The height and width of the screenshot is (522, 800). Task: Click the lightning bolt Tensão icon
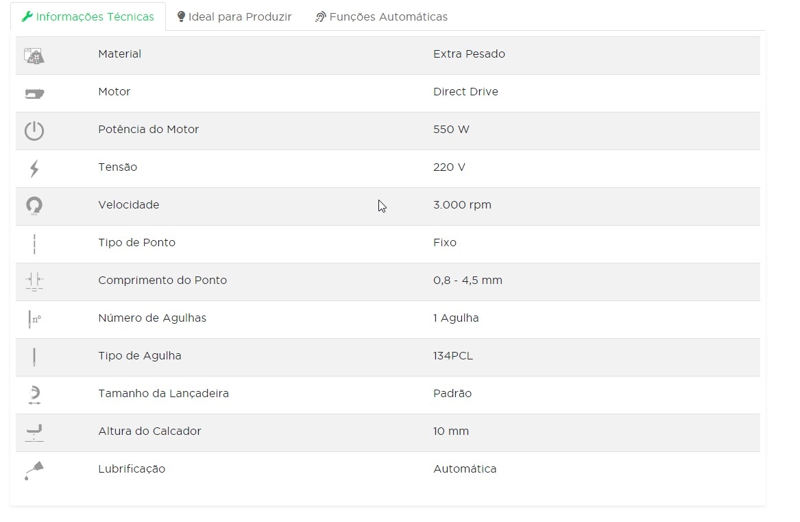[x=34, y=168]
